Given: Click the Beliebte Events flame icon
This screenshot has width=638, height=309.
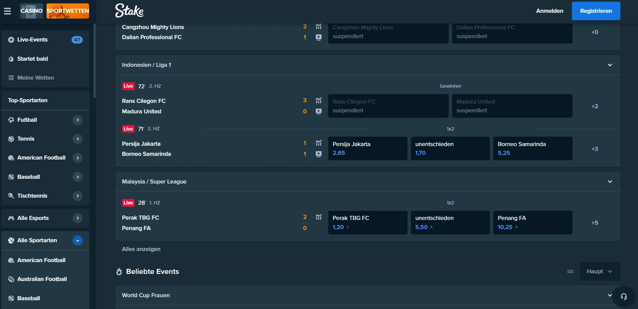Looking at the screenshot, I should click(119, 272).
